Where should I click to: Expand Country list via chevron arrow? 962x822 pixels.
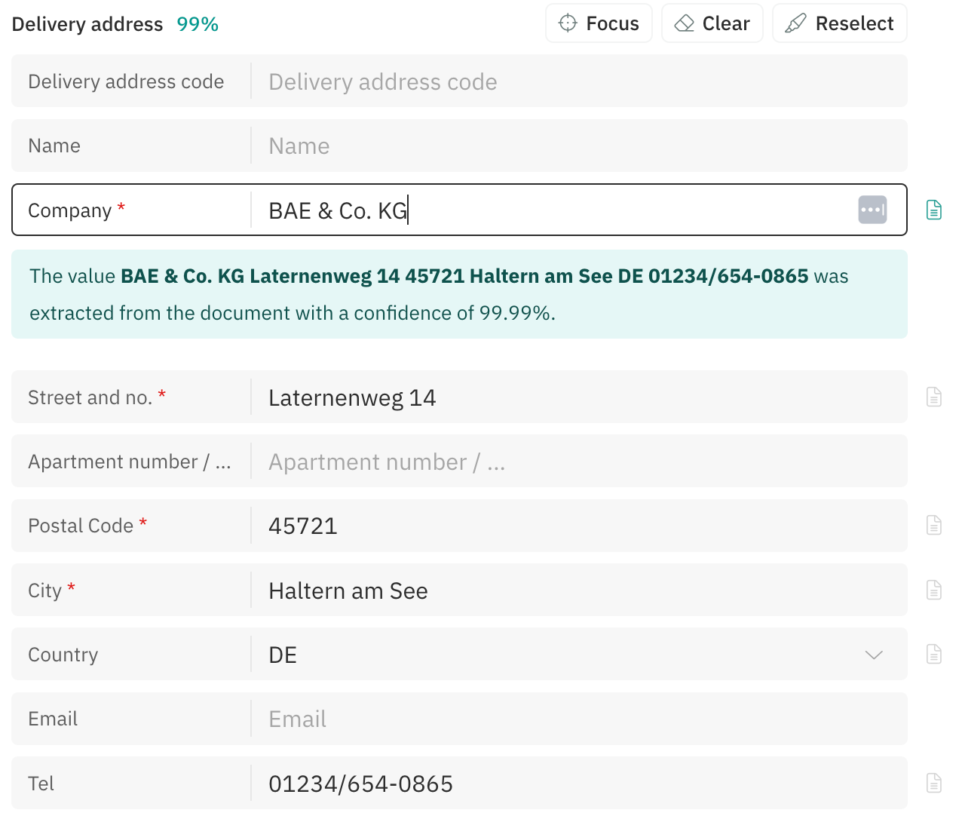point(874,655)
